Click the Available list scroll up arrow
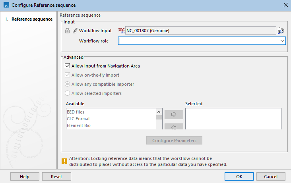 [x=159, y=112]
